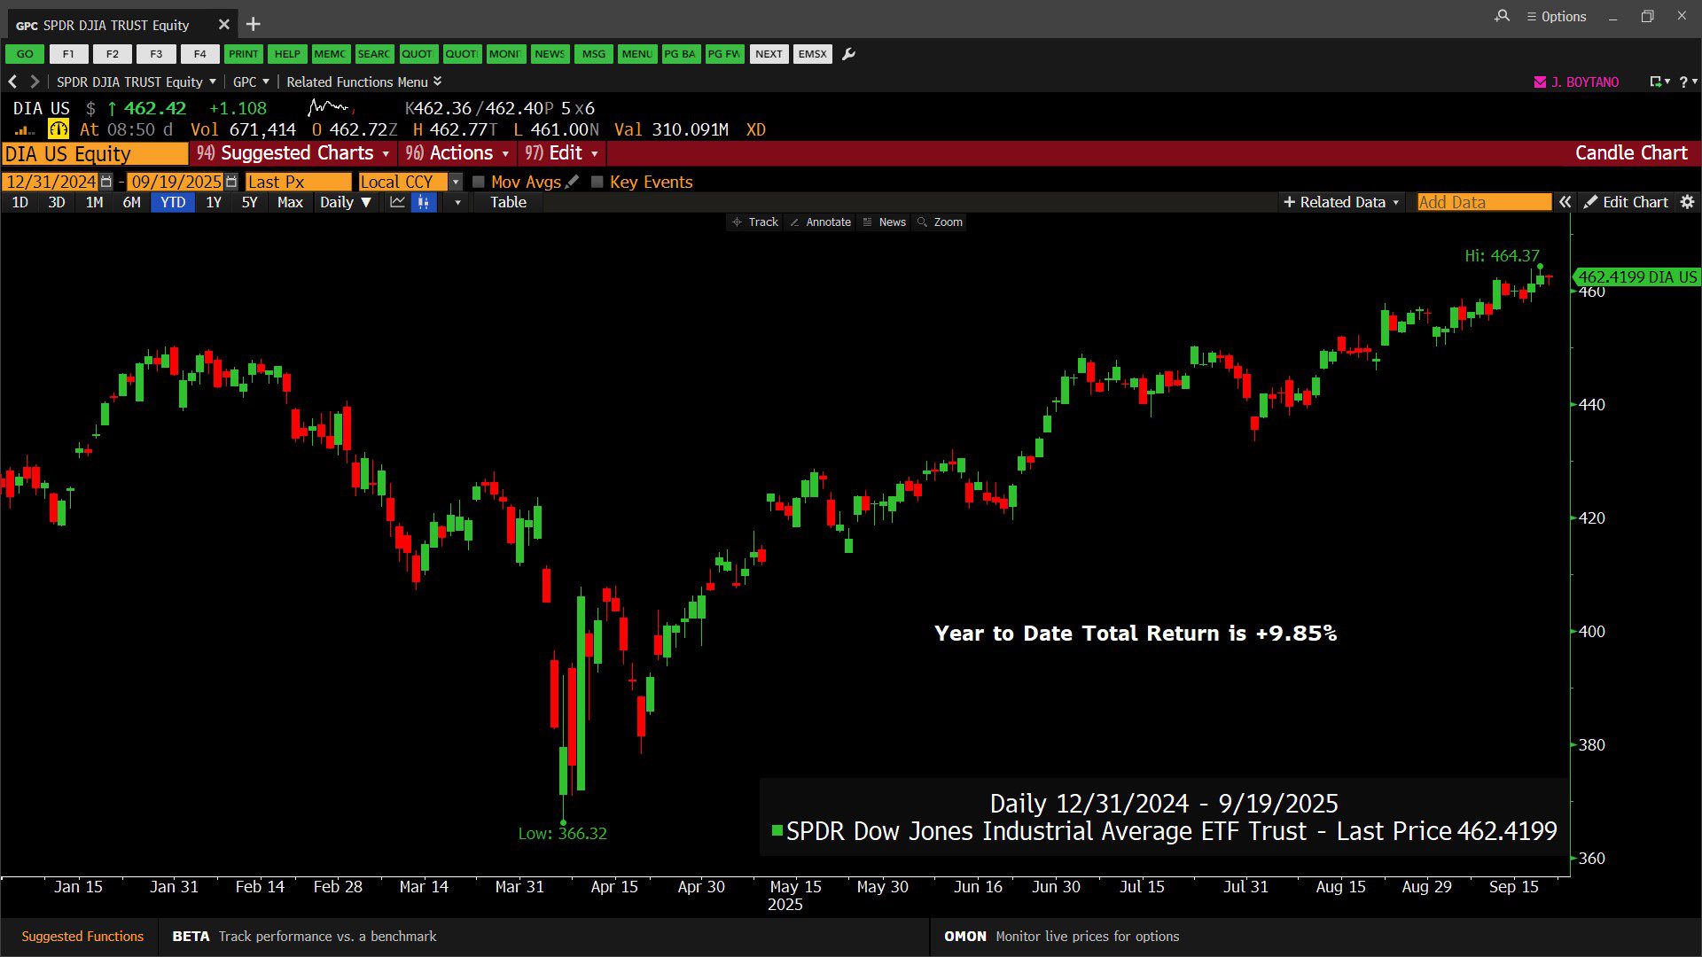Select the 1M time range
The image size is (1702, 957).
point(94,202)
